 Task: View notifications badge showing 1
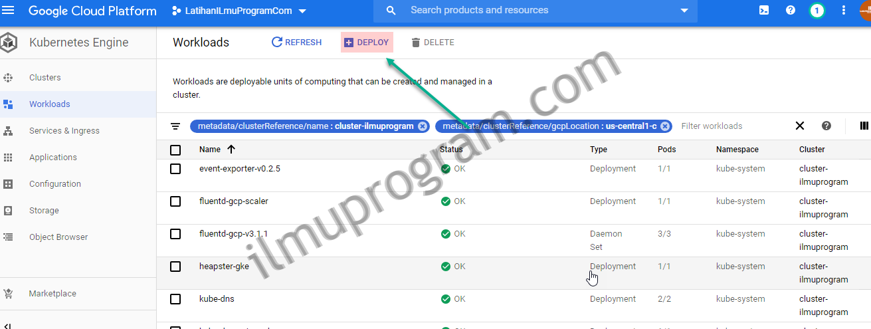click(x=817, y=11)
